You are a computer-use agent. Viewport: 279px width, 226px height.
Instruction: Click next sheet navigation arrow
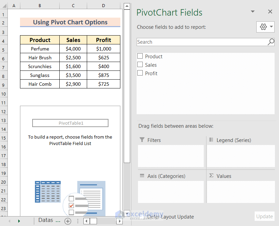(19, 221)
